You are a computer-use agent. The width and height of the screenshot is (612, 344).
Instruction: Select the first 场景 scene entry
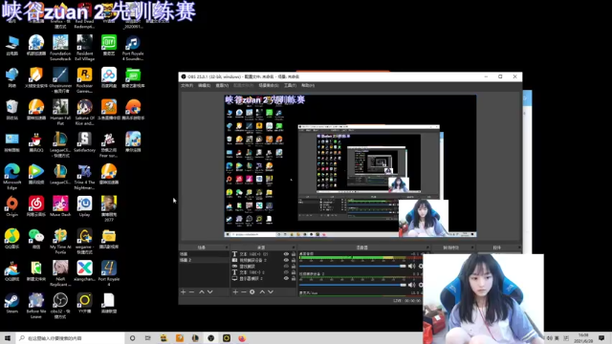click(x=204, y=254)
